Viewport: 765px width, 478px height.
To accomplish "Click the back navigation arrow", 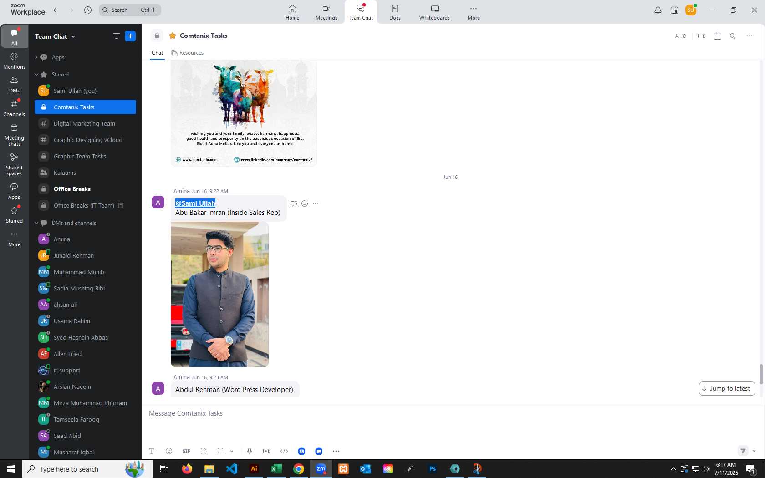I will 55,10.
